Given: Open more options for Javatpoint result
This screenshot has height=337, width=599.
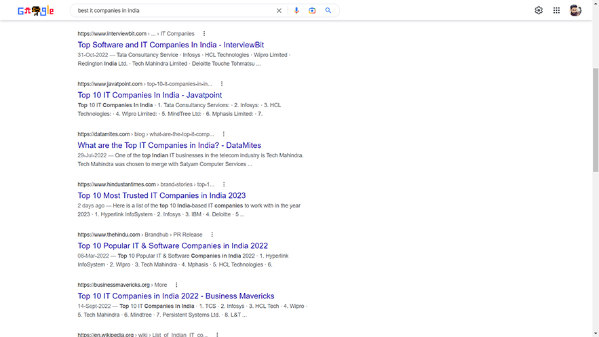Looking at the screenshot, I should (x=222, y=84).
